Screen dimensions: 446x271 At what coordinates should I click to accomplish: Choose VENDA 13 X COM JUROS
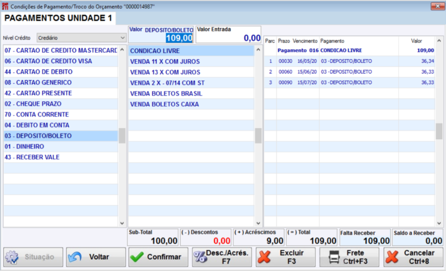pyautogui.click(x=191, y=72)
